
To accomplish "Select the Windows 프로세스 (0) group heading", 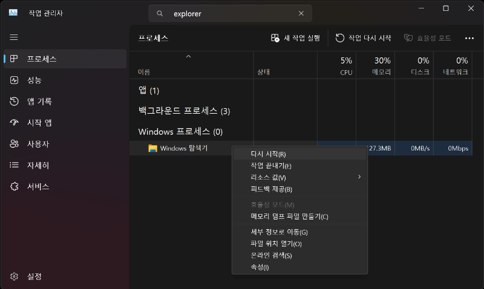I will pos(180,132).
